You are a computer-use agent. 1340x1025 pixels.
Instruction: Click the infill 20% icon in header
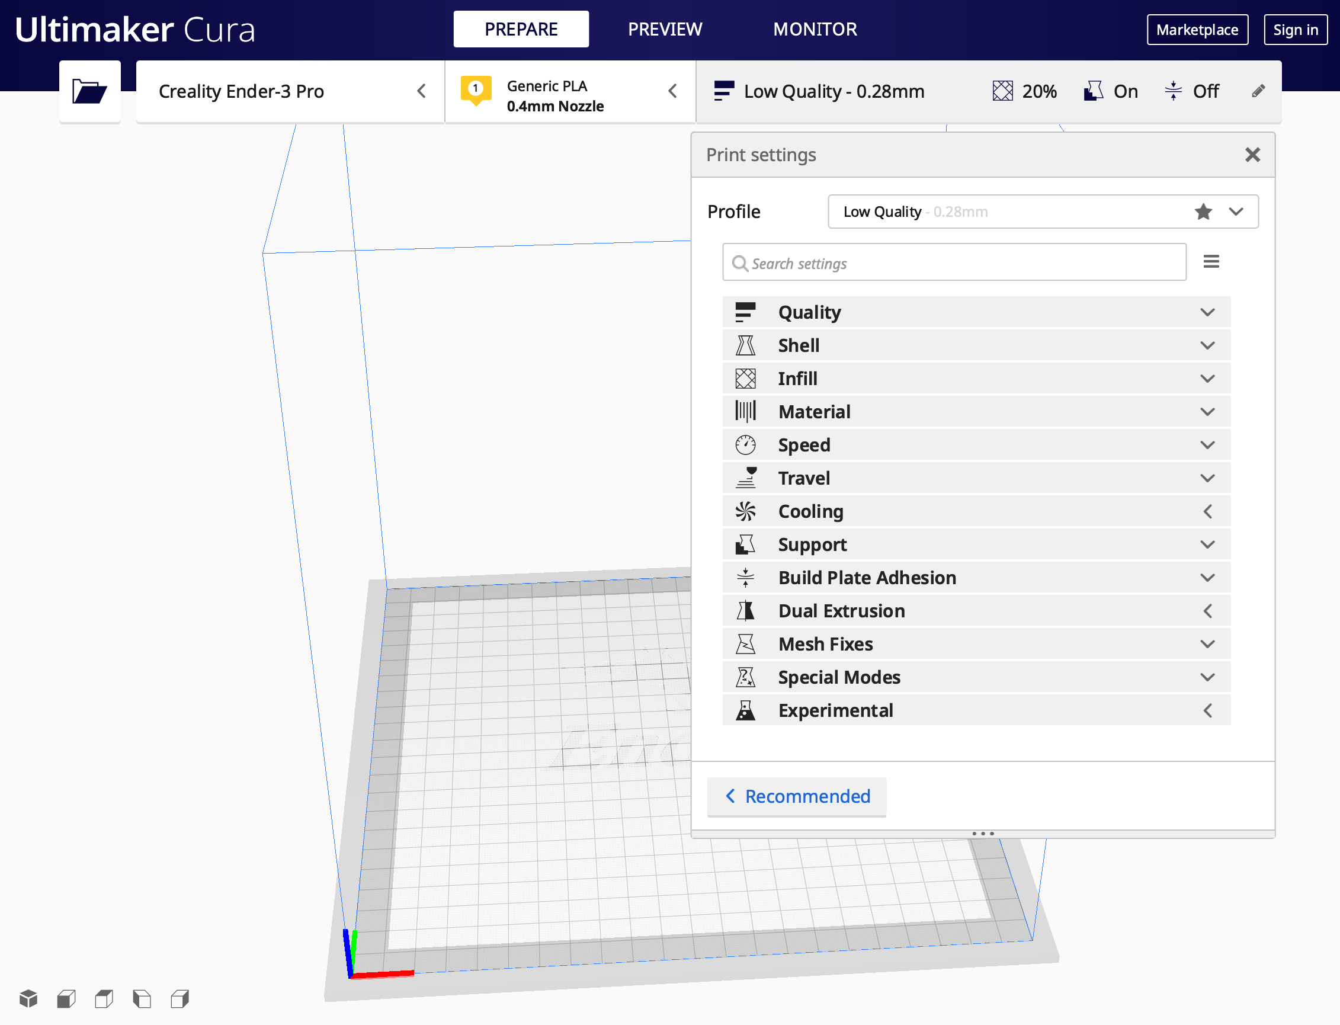(x=1002, y=91)
